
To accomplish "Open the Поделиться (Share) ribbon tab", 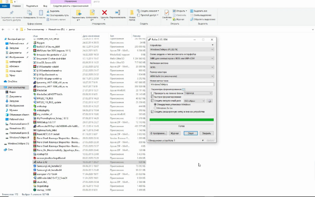I will [x=32, y=6].
